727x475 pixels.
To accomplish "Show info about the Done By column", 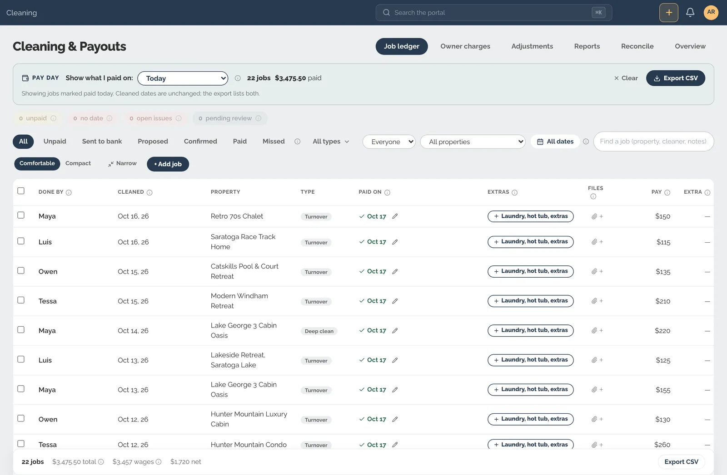I will [x=69, y=192].
